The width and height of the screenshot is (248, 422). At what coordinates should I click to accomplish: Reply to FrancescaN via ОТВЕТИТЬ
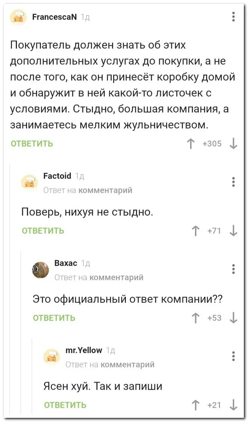32,144
